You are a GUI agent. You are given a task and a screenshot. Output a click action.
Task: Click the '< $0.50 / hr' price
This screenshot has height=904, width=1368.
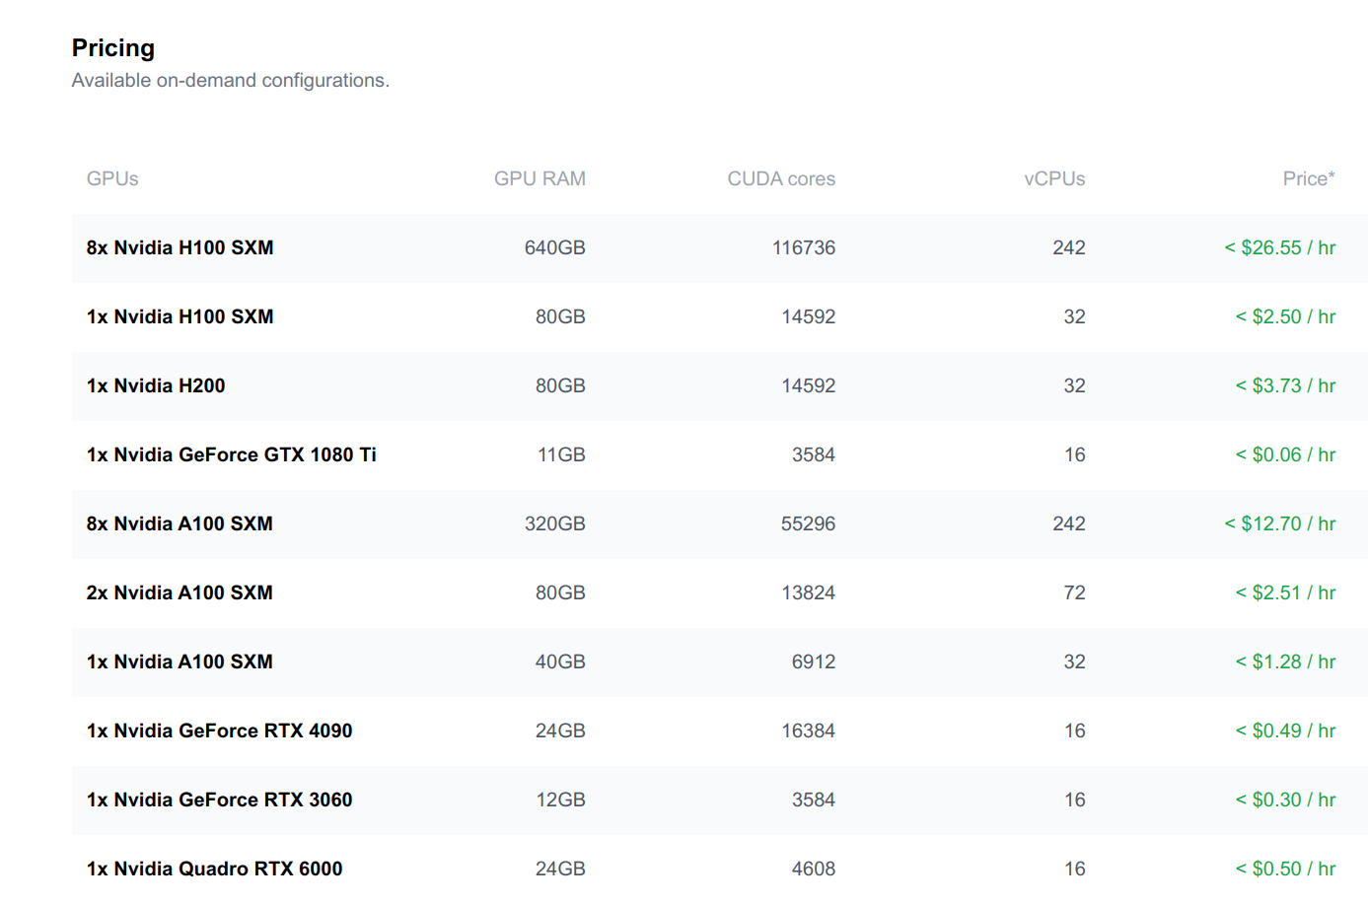[1286, 869]
